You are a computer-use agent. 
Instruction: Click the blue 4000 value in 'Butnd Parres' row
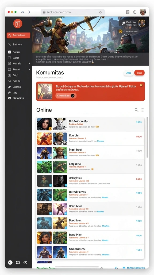click(x=139, y=193)
